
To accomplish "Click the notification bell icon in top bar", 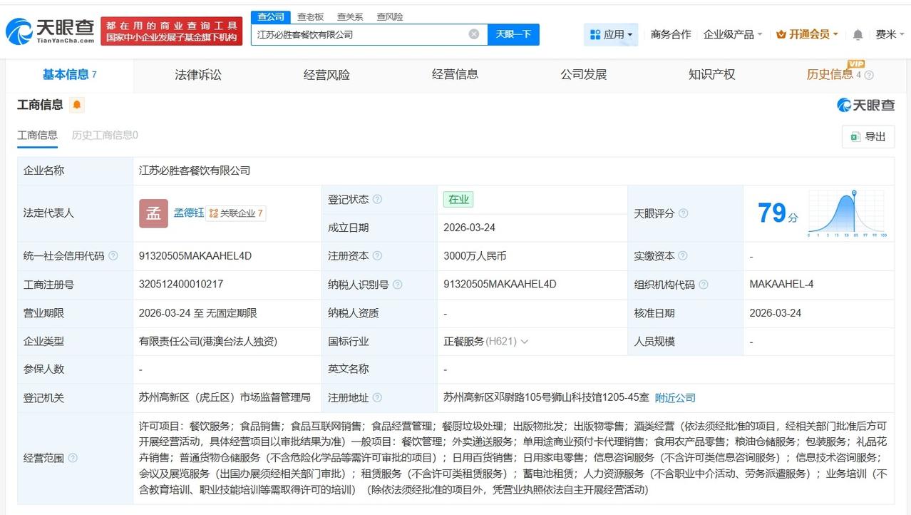I will pos(857,34).
